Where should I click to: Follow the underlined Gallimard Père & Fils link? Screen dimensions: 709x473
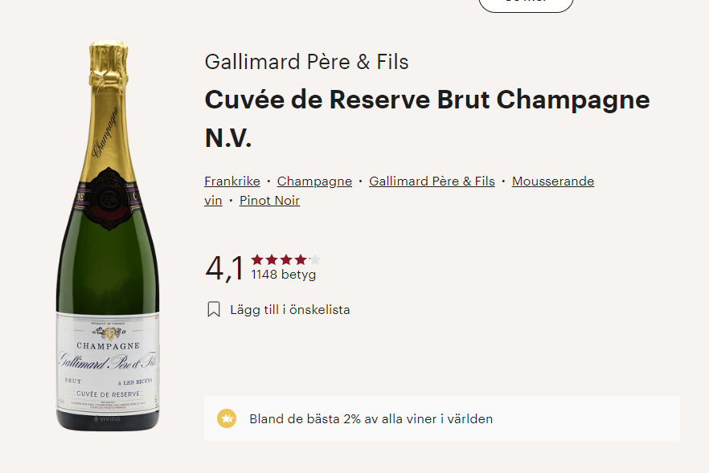click(432, 181)
